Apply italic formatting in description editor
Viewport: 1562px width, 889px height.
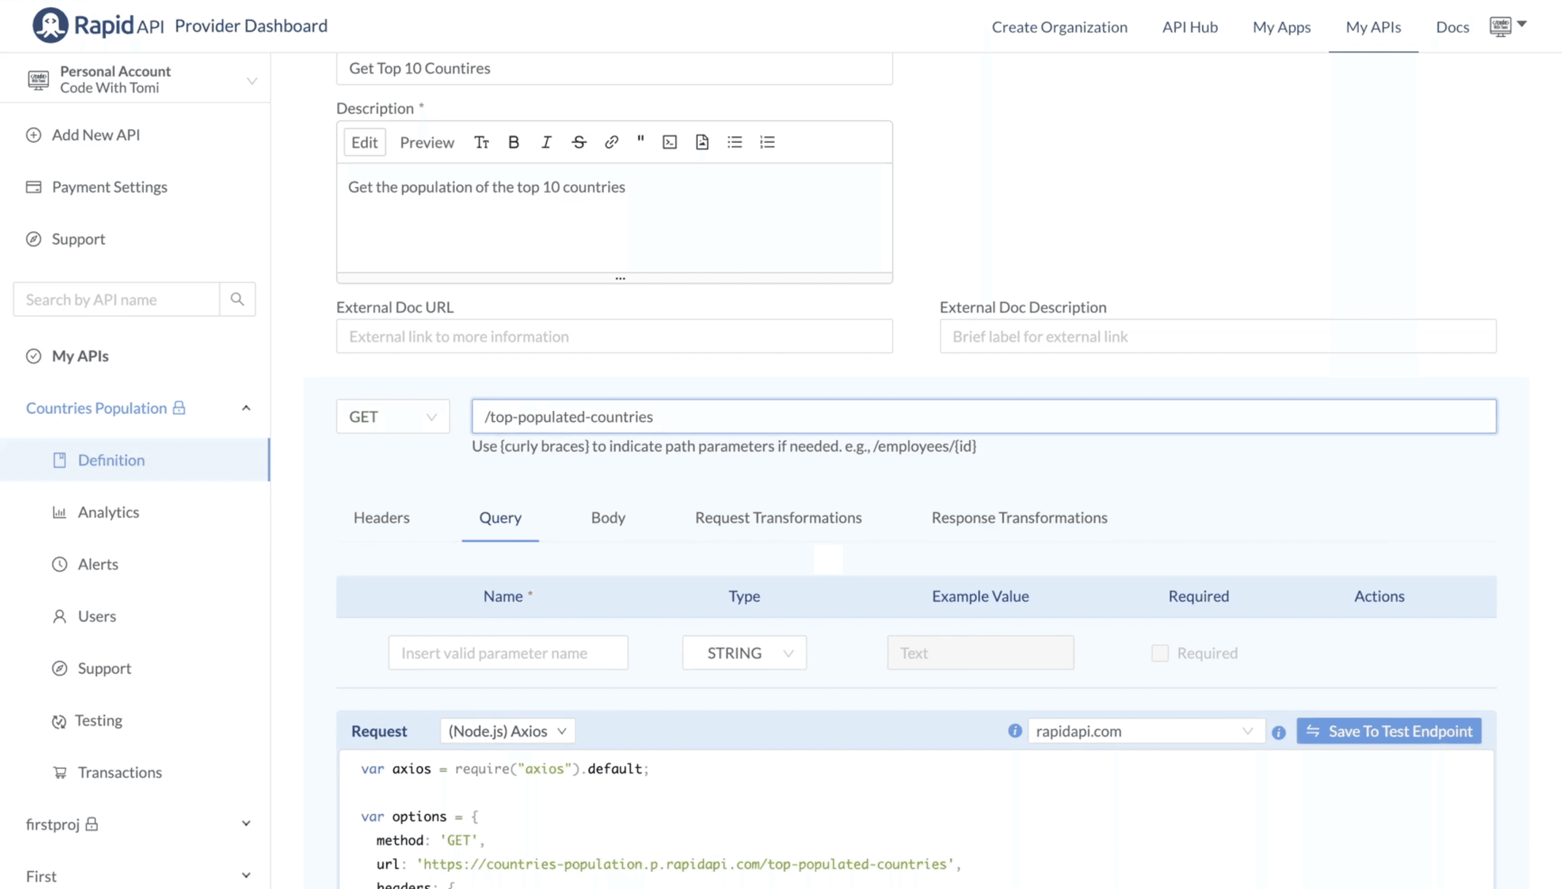tap(546, 142)
